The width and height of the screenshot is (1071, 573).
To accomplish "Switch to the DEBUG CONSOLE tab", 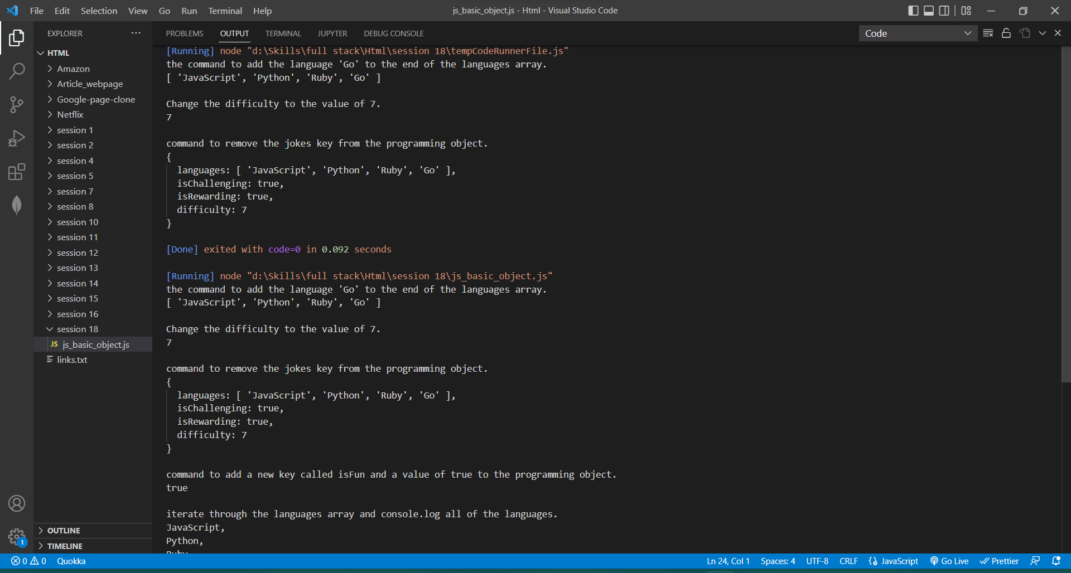I will click(394, 33).
